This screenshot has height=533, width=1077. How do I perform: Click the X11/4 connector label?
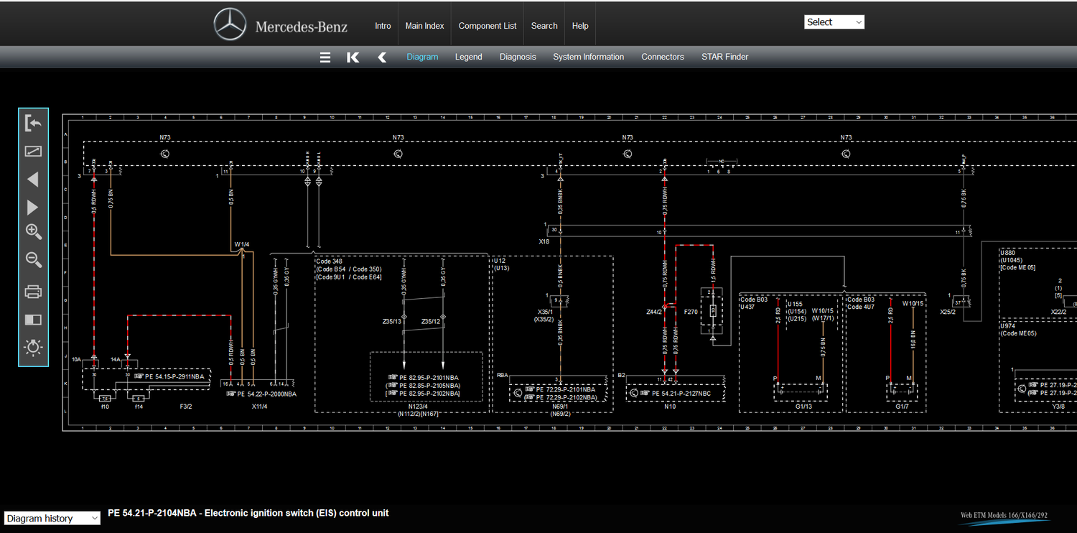(x=259, y=407)
